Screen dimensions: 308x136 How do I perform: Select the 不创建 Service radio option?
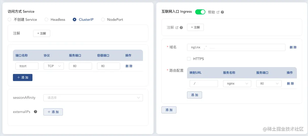(x=9, y=20)
